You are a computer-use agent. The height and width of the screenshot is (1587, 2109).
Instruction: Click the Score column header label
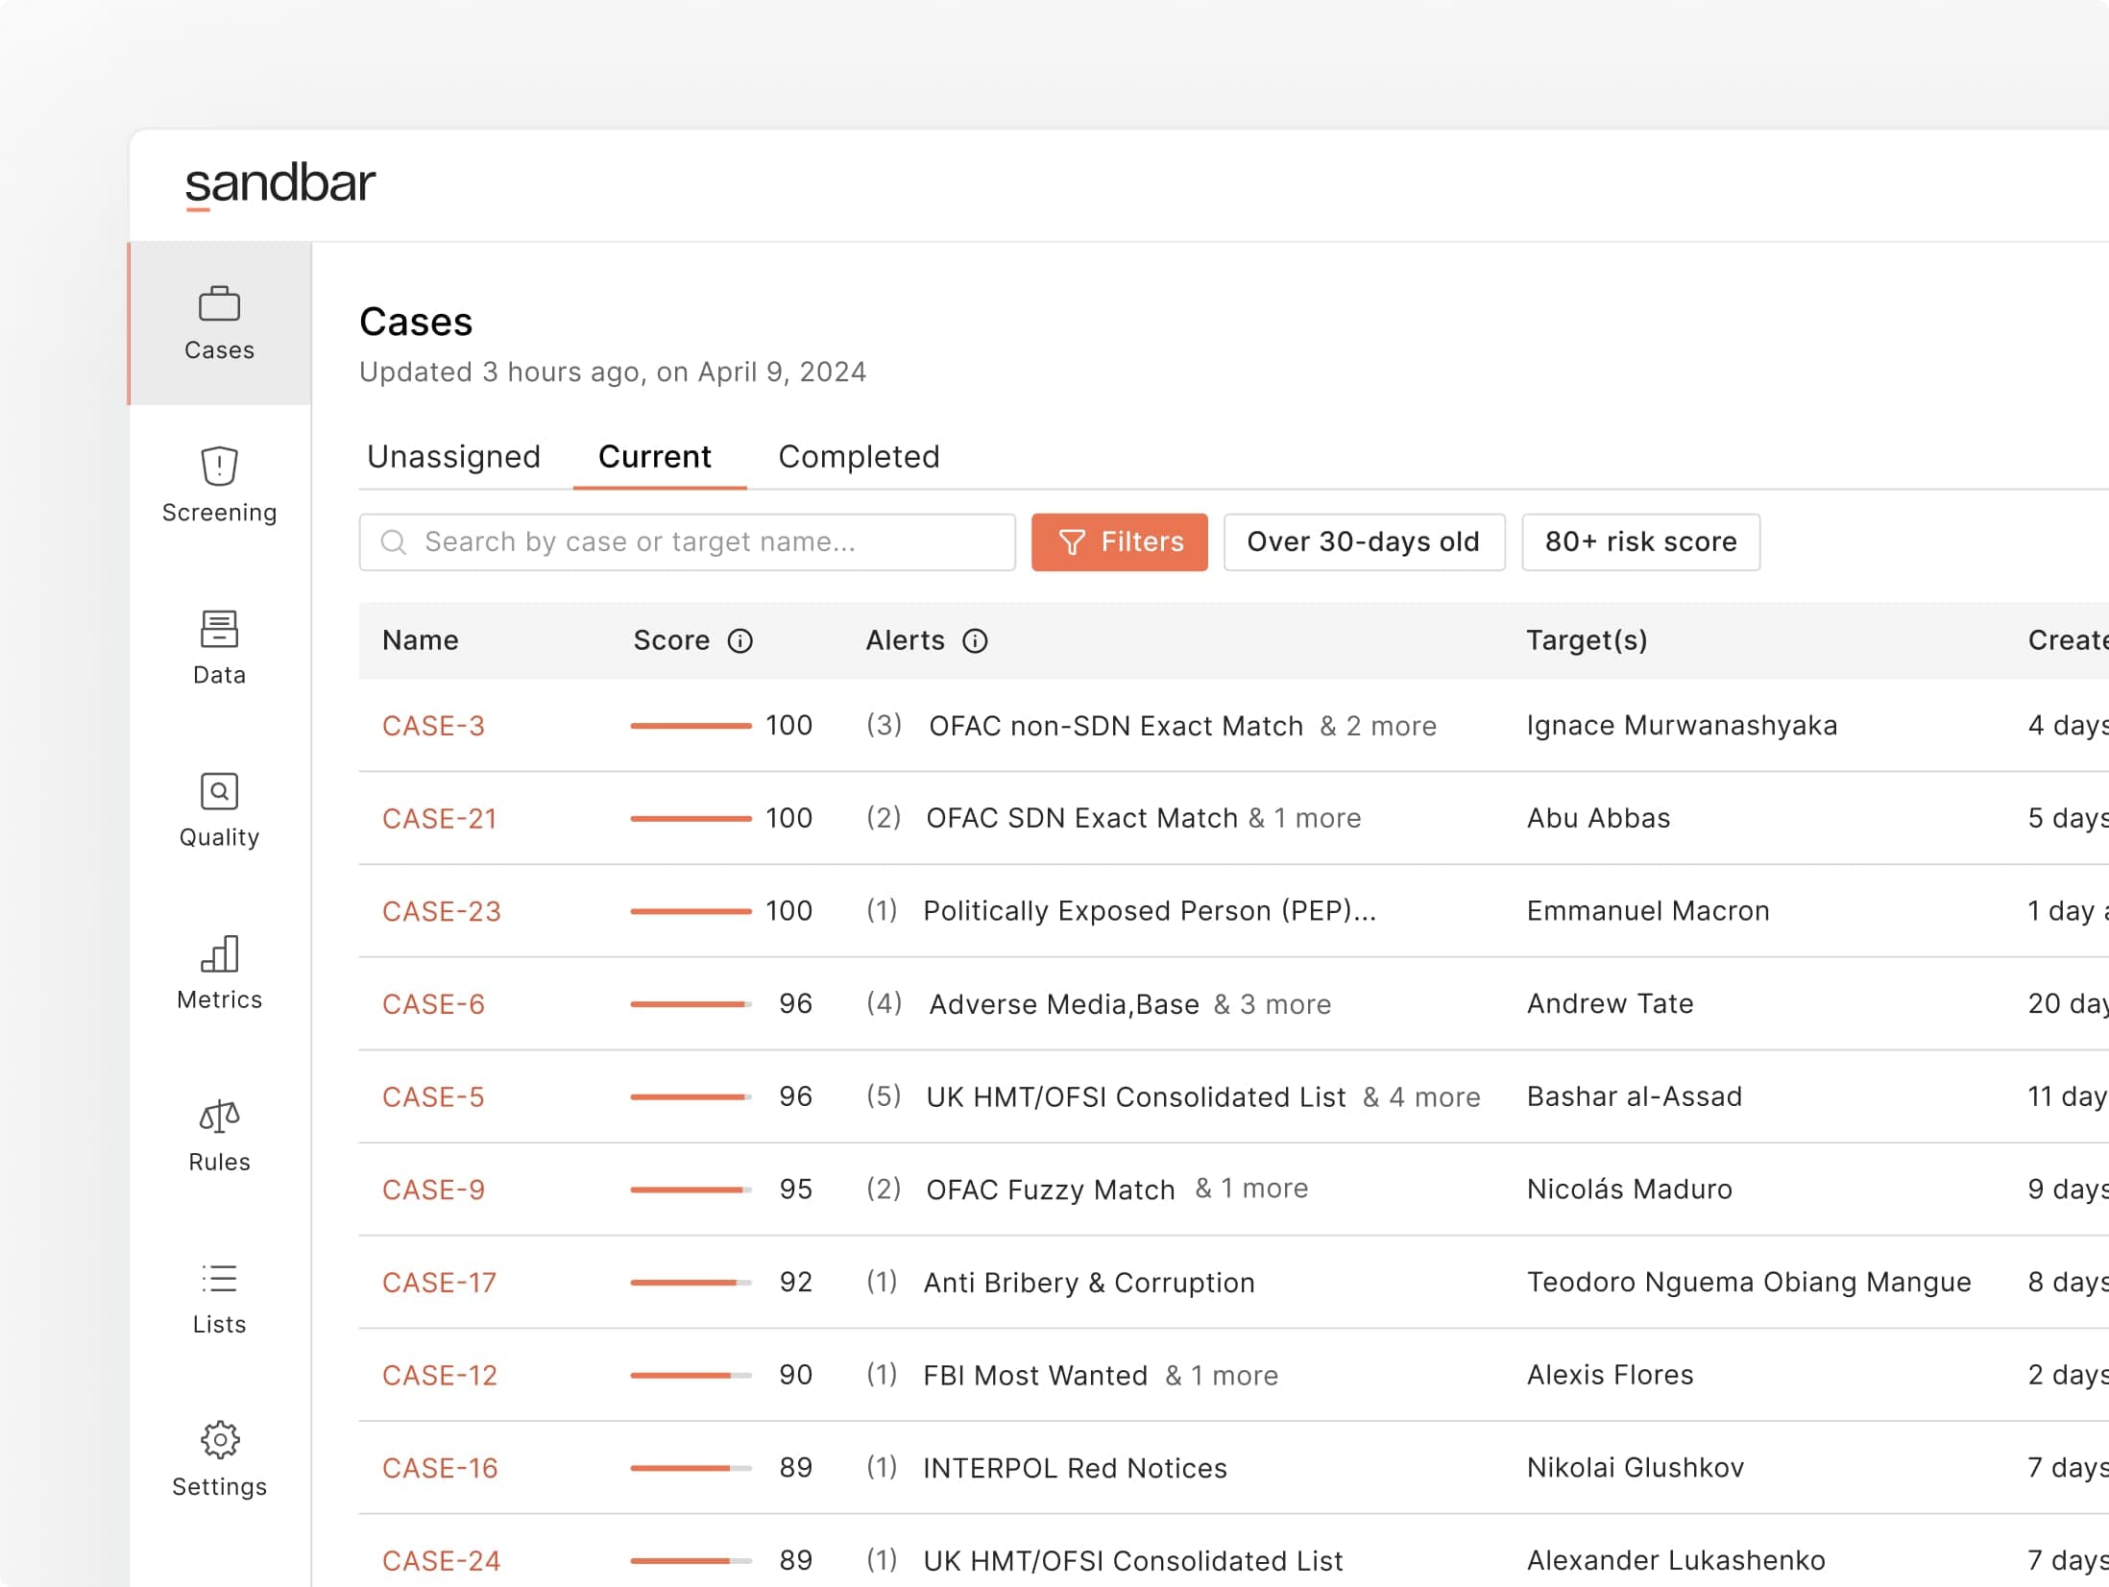click(x=671, y=640)
